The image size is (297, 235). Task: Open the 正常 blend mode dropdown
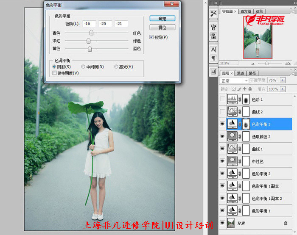click(234, 81)
